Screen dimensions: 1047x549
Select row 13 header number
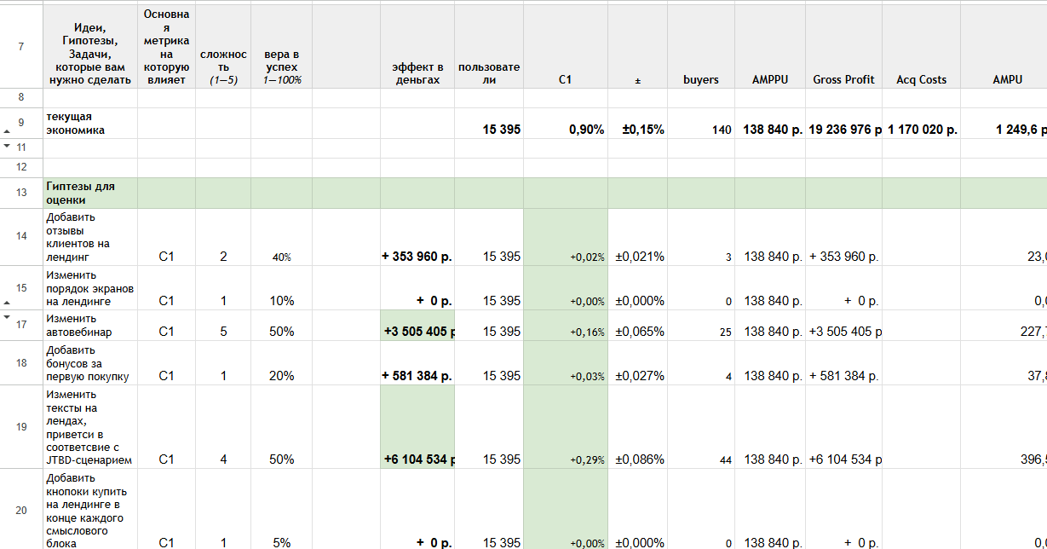tap(21, 194)
